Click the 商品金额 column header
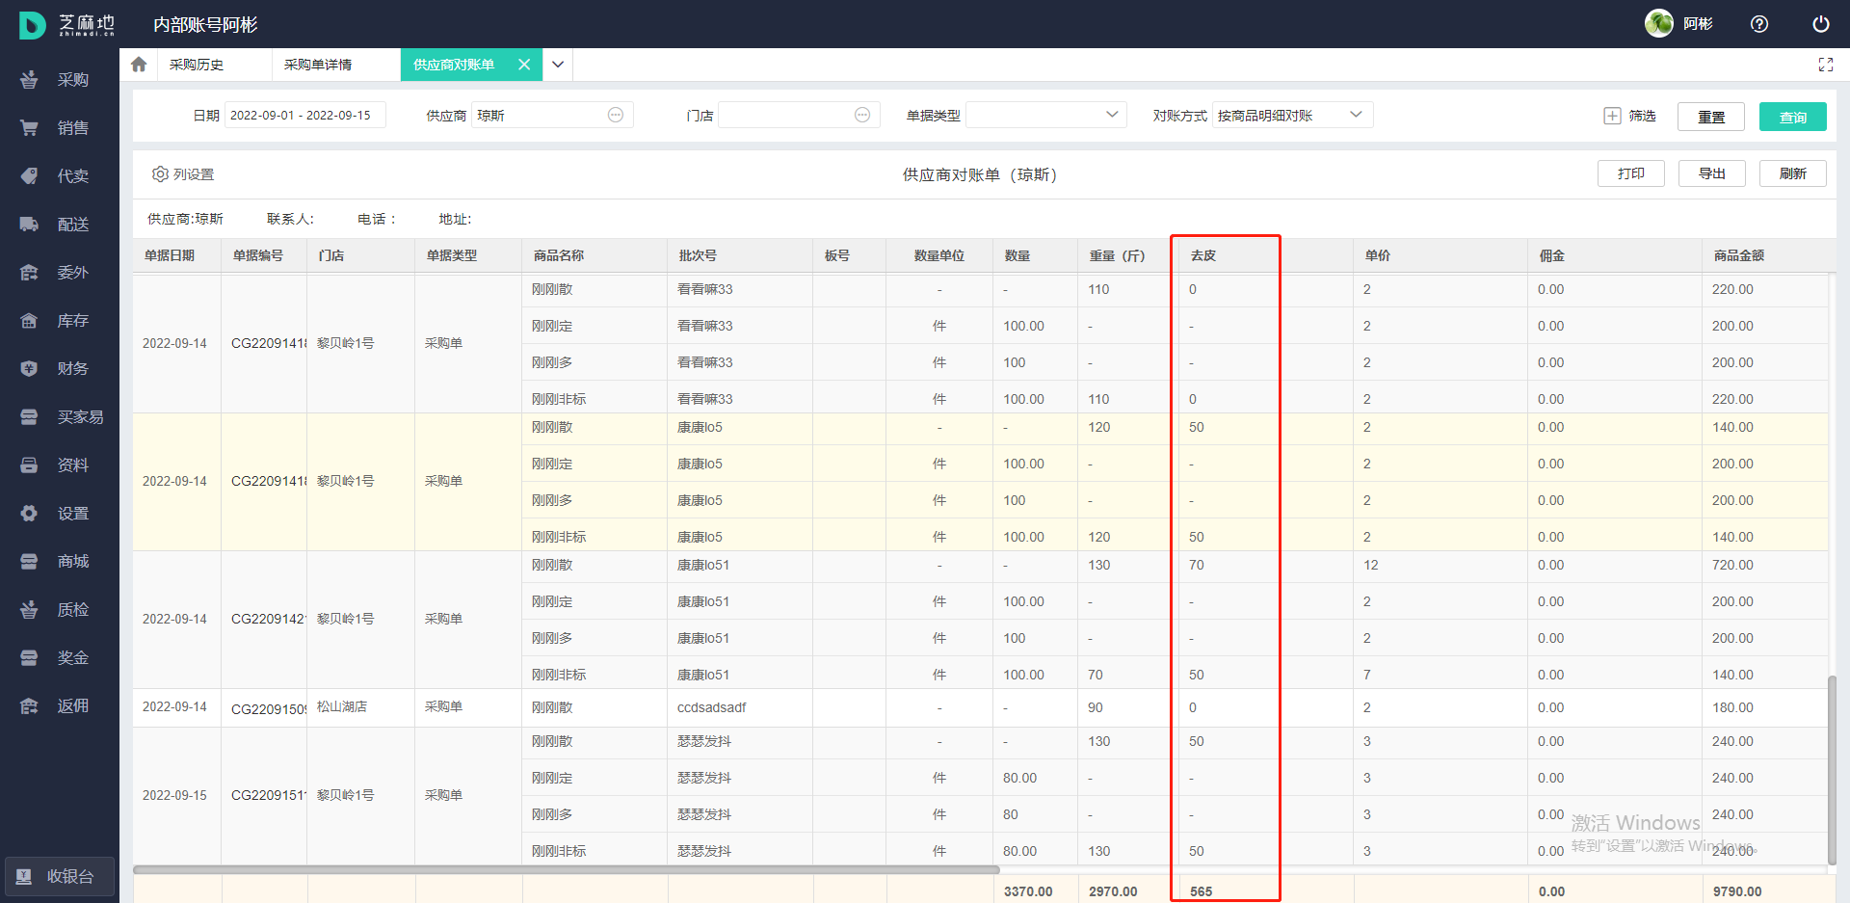 click(1739, 255)
